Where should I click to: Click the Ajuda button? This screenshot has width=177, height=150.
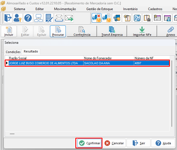163,143
